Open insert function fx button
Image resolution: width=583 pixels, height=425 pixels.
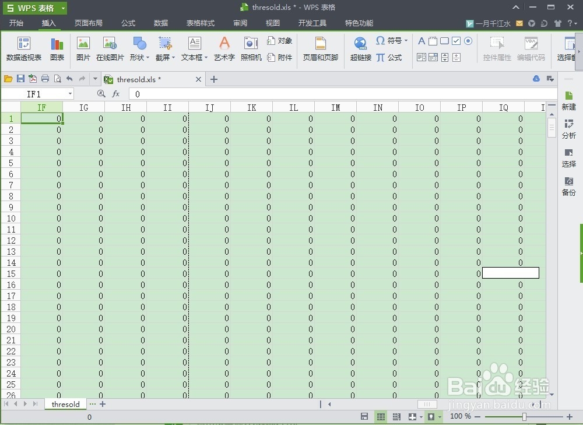pyautogui.click(x=115, y=94)
